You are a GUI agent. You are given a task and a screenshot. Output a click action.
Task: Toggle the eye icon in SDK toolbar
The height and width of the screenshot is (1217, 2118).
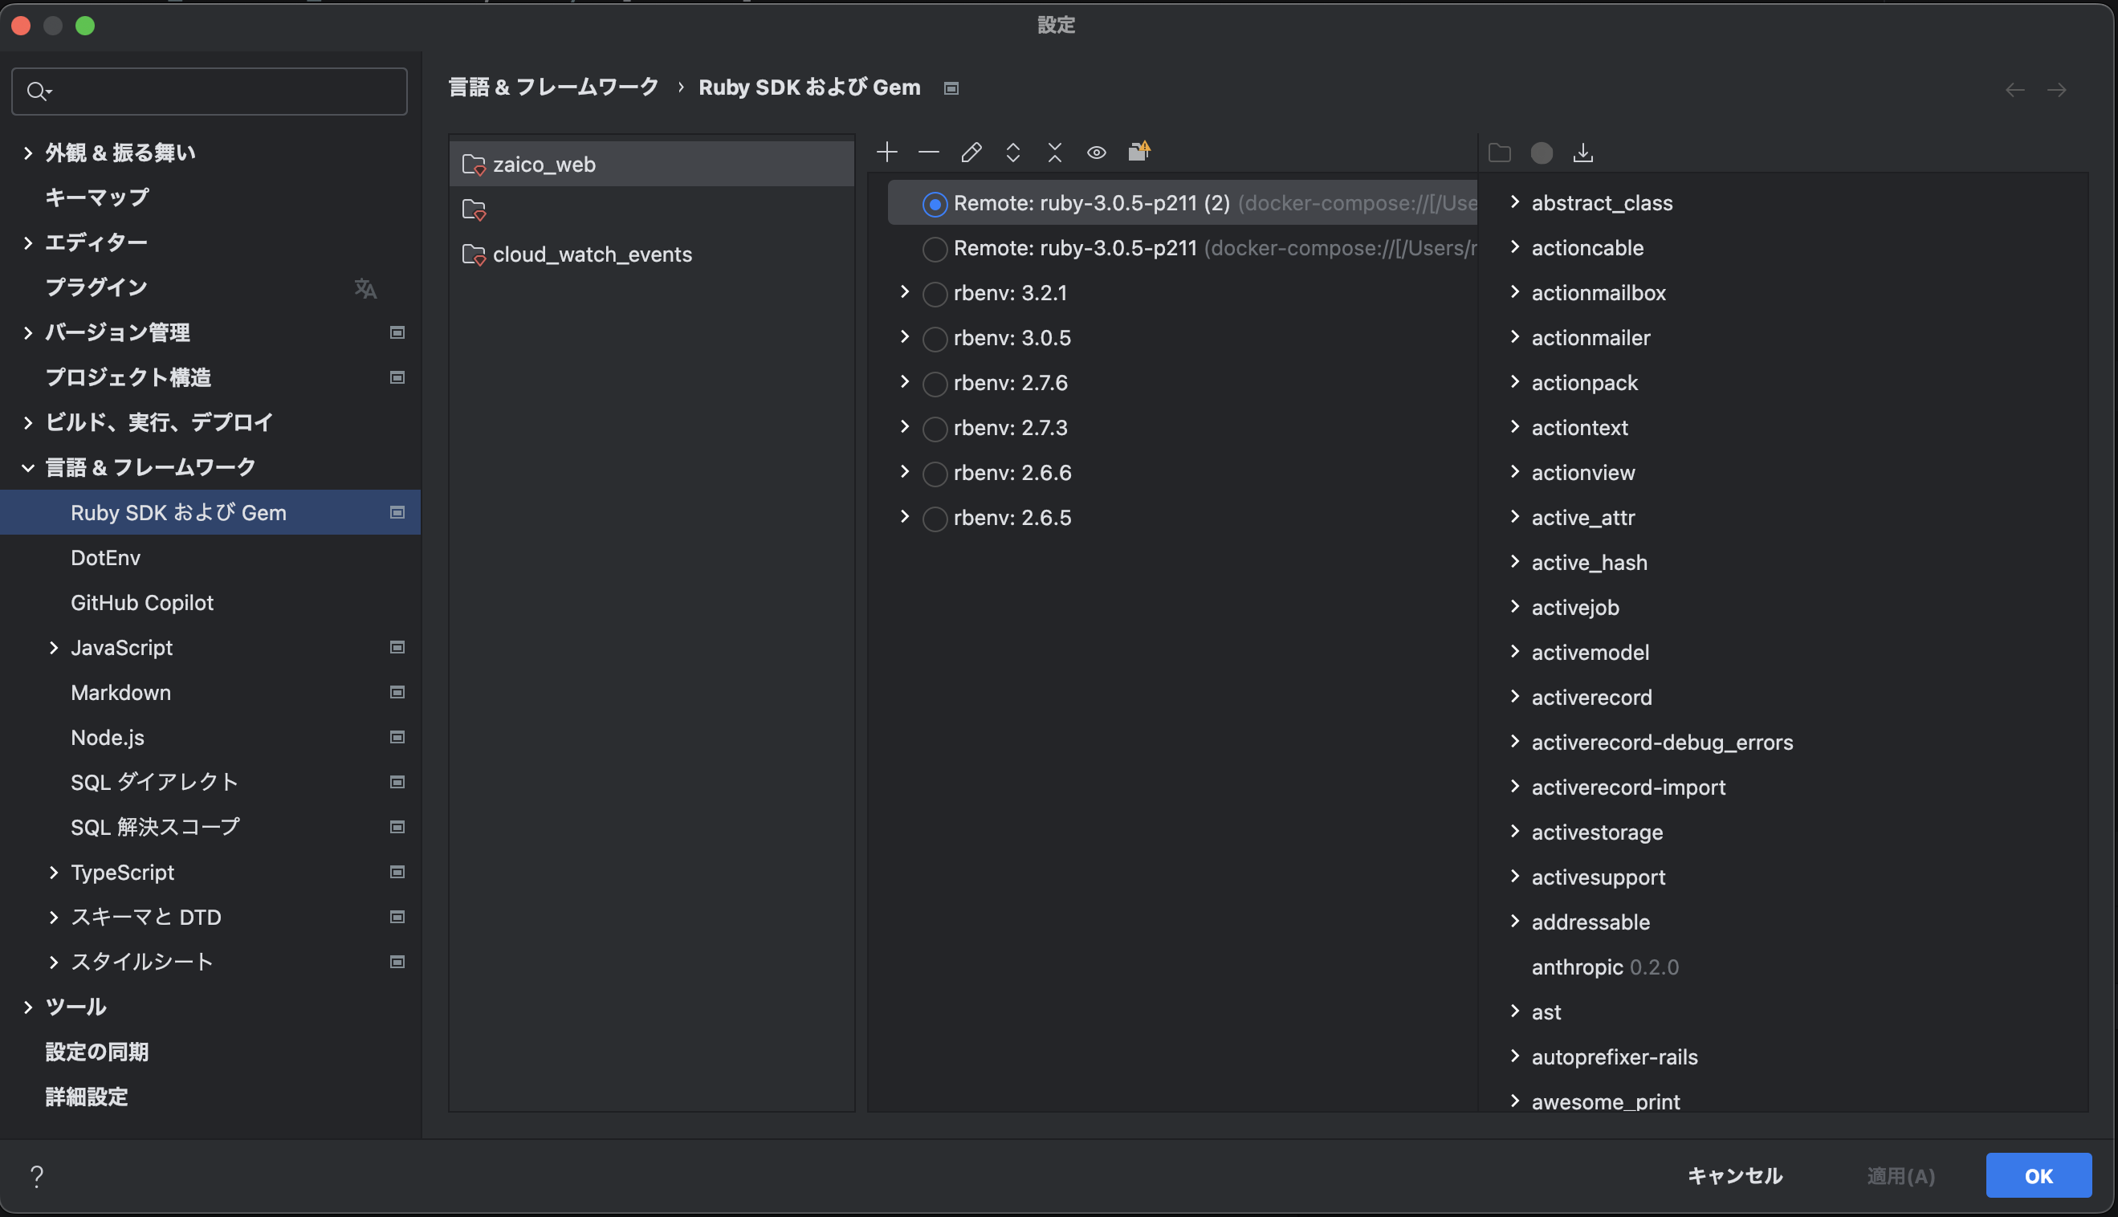pyautogui.click(x=1097, y=153)
